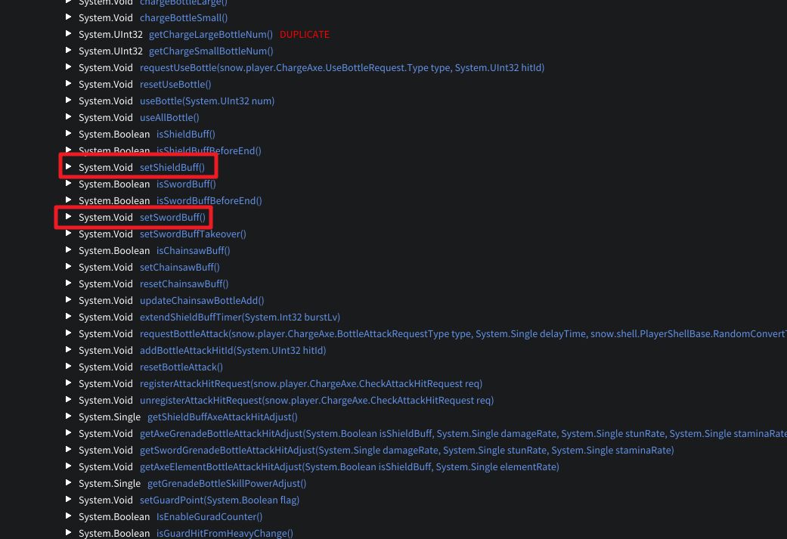The height and width of the screenshot is (539, 787).
Task: Select the registerAttackHitRequest method
Action: [x=311, y=383]
